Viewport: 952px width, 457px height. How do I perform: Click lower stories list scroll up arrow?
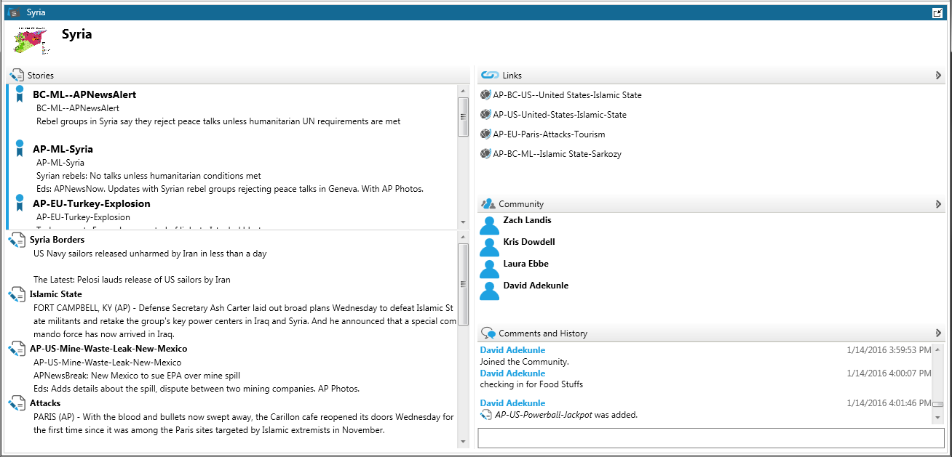click(x=463, y=237)
